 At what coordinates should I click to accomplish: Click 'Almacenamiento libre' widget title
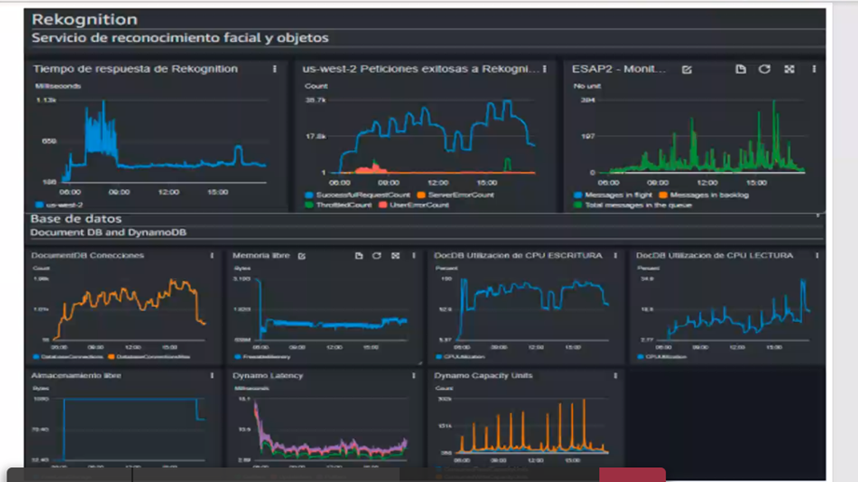[x=76, y=375]
